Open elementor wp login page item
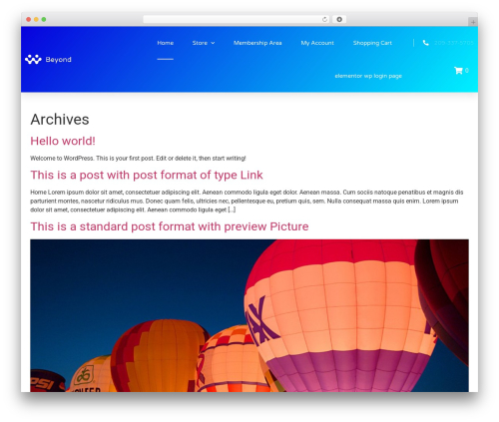Screen dimensions: 499x422 pos(368,76)
